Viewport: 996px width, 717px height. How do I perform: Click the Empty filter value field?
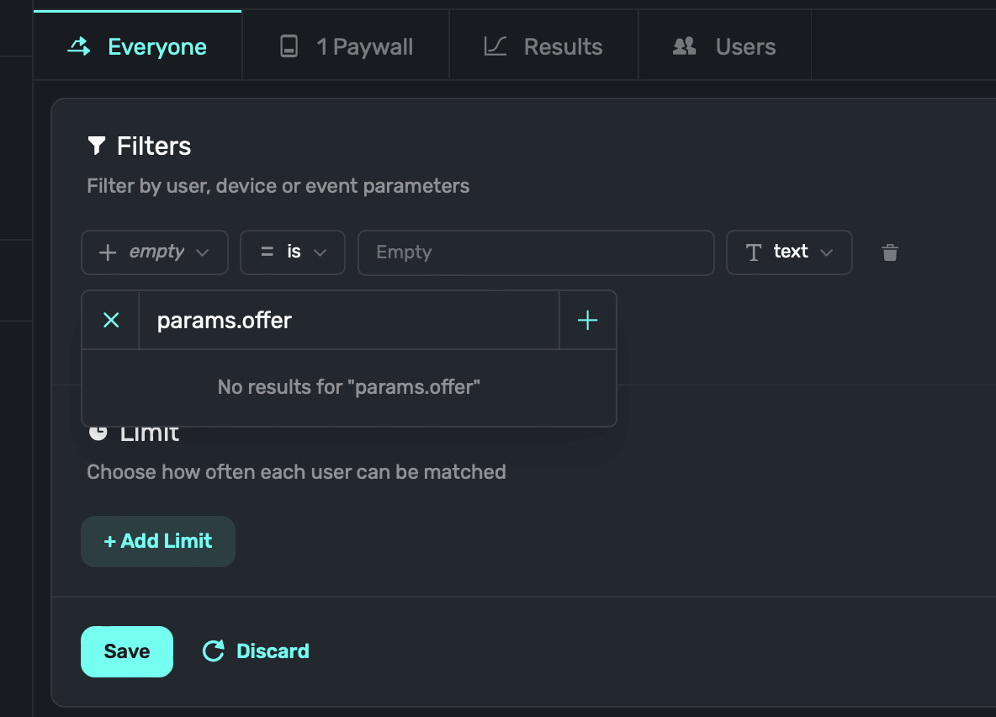tap(536, 252)
